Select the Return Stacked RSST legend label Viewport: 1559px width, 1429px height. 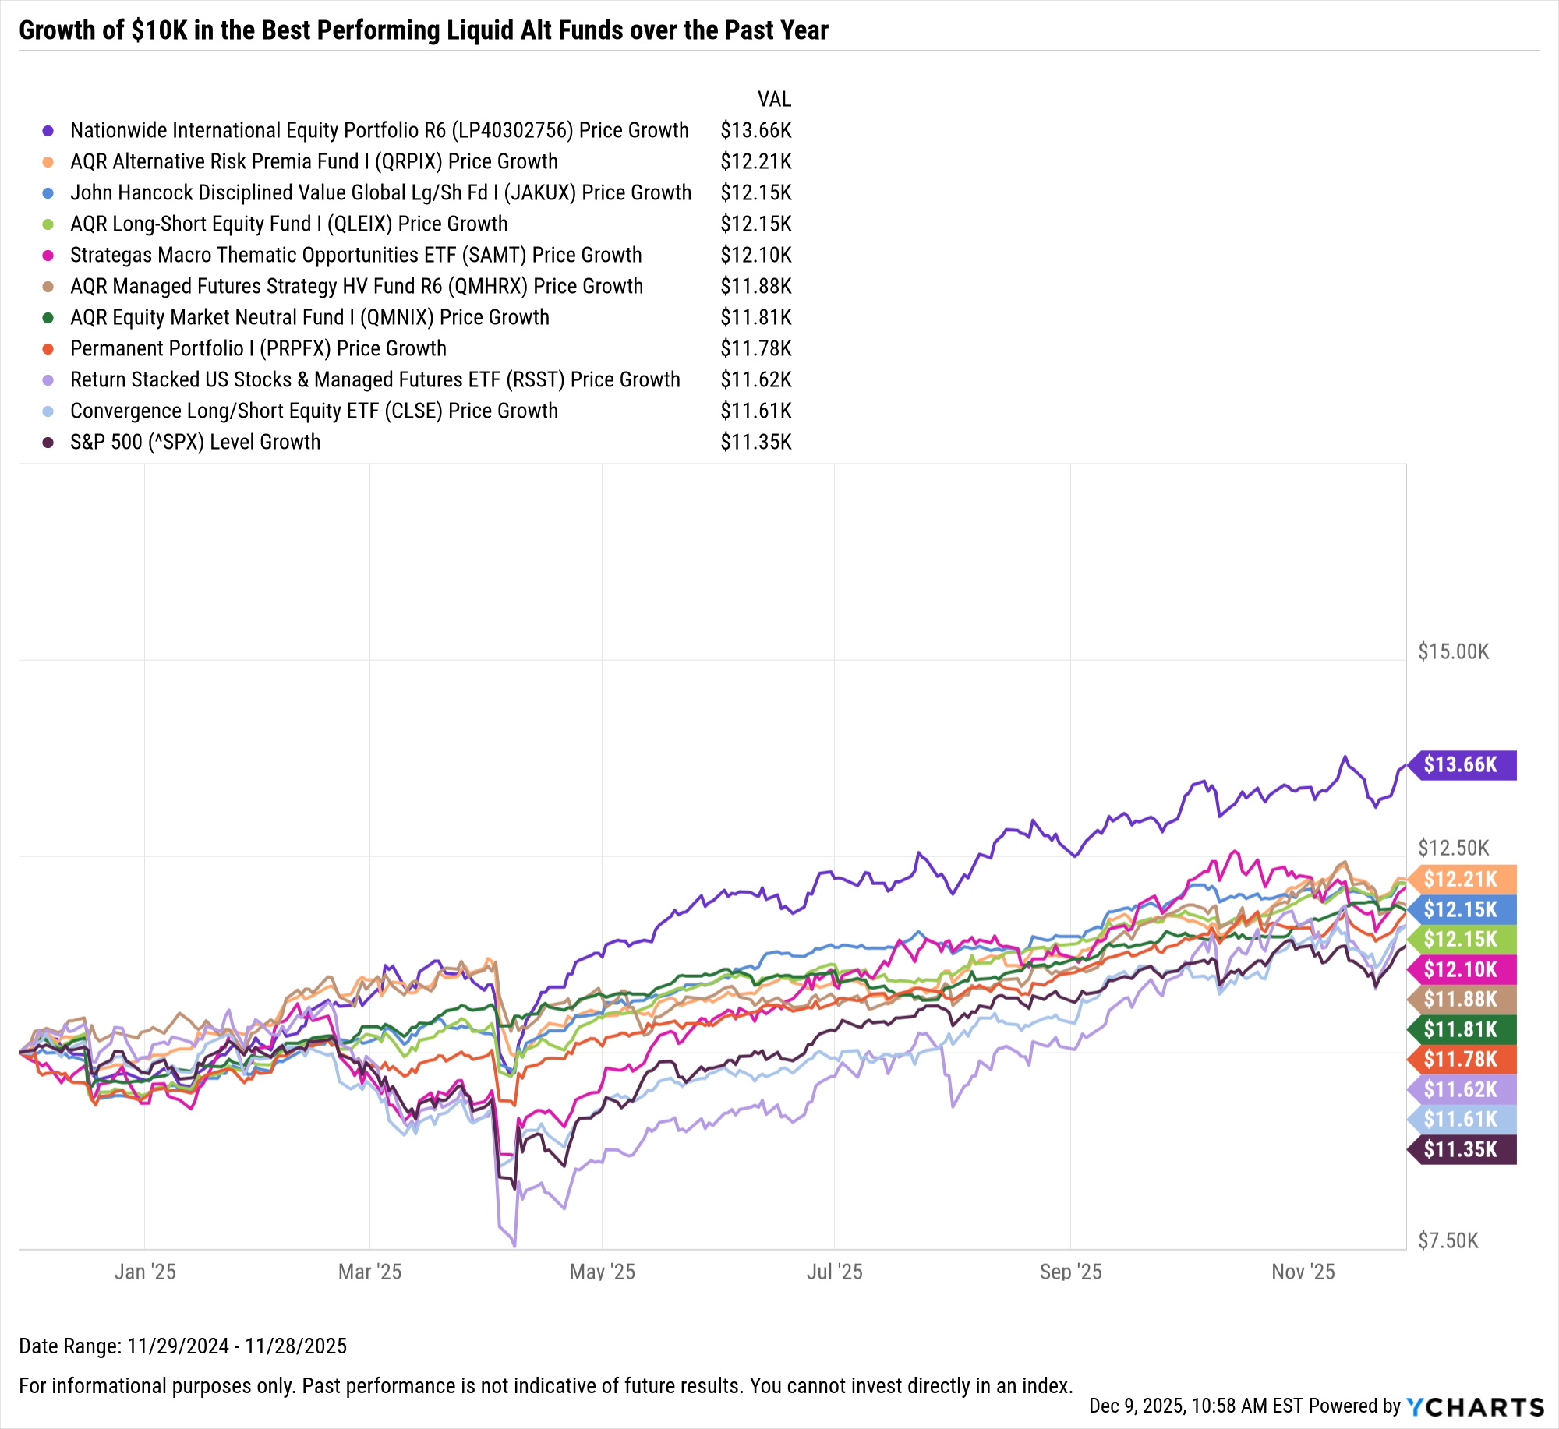point(375,380)
